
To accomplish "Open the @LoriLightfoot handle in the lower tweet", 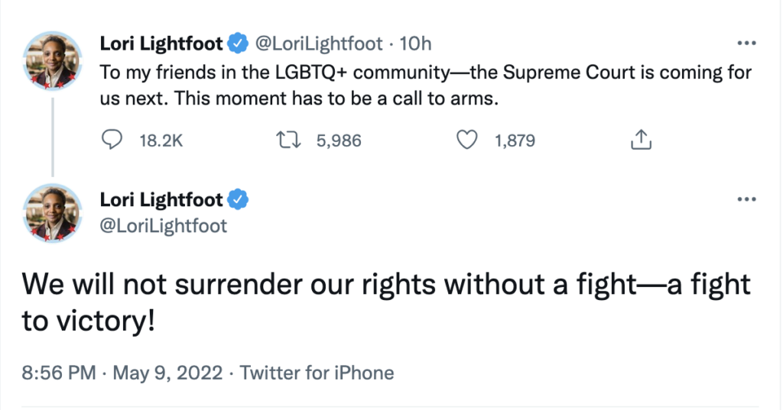I will point(164,226).
